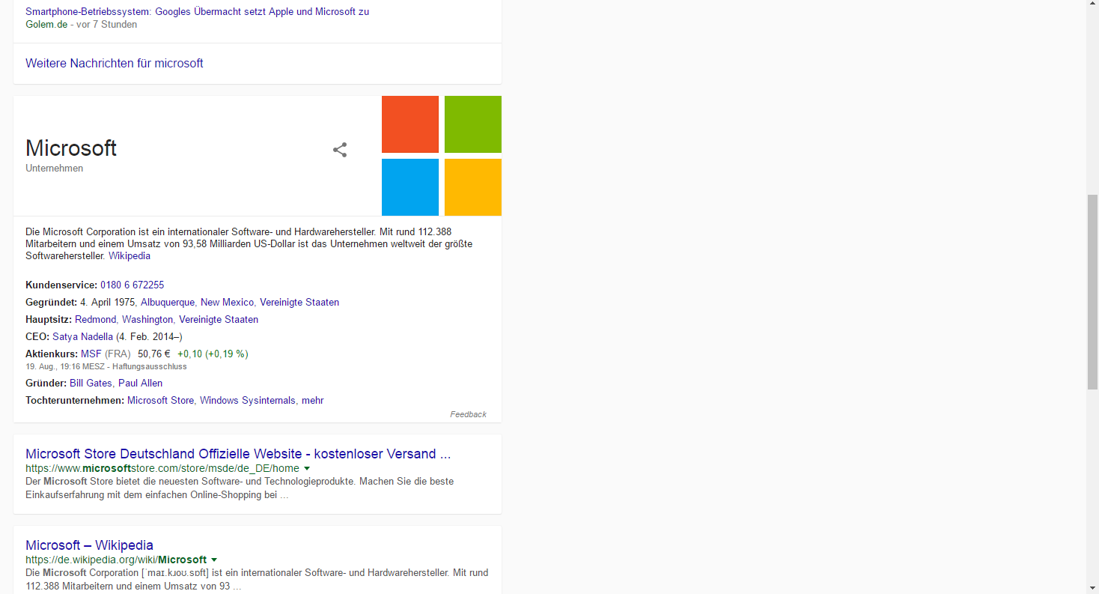Expand options arrow next to microsoftstore.com URL
Screen dimensions: 1099x594
307,469
